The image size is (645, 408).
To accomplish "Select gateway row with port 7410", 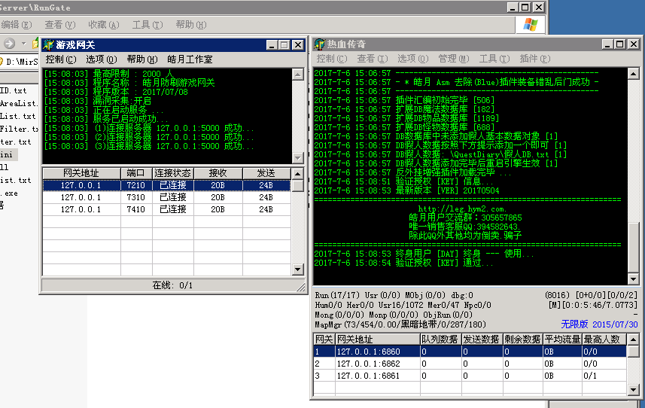I will click(x=166, y=209).
